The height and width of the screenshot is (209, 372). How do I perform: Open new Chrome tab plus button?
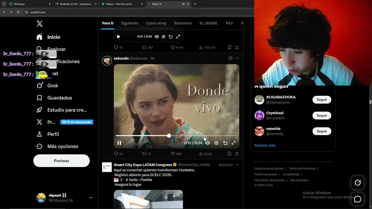(x=195, y=4)
